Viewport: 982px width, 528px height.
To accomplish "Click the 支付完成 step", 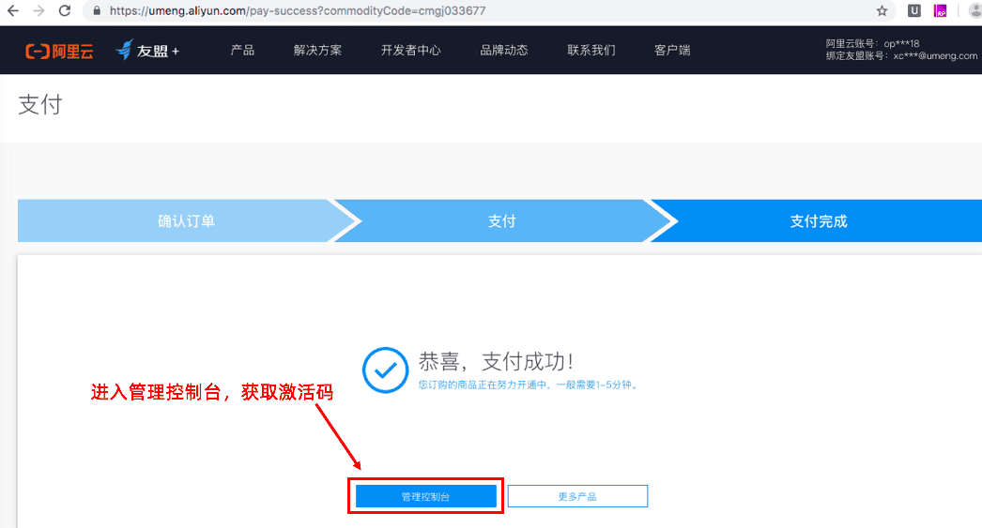I will click(818, 220).
